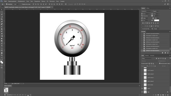Image resolution: width=171 pixels, height=96 pixels.
Task: Toggle Faux Bold in Character panel
Action: (x=143, y=23)
